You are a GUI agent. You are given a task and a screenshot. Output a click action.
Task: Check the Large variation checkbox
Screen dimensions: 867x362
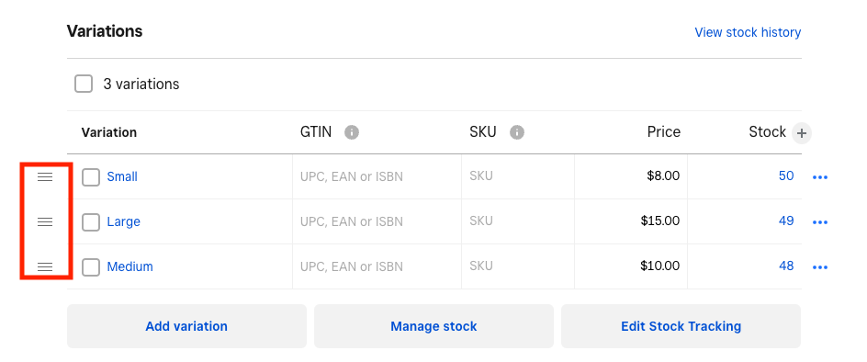(91, 222)
